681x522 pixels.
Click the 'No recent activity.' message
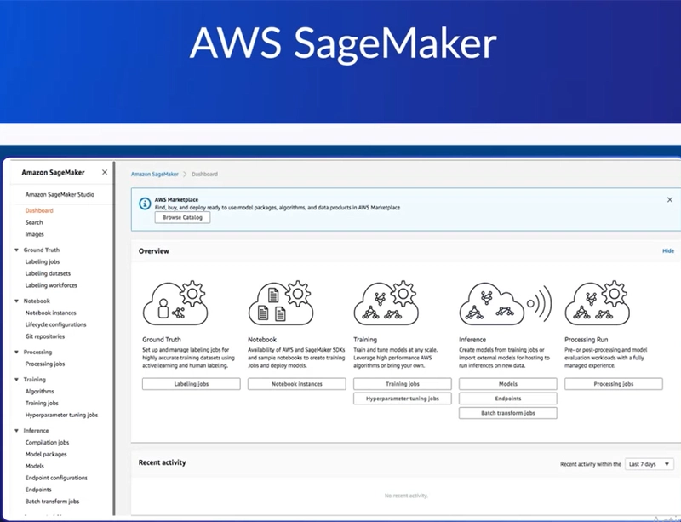click(x=406, y=496)
